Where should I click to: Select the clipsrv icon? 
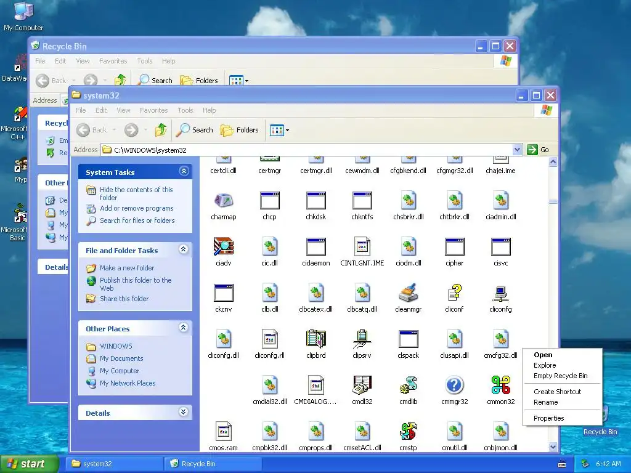tap(362, 339)
